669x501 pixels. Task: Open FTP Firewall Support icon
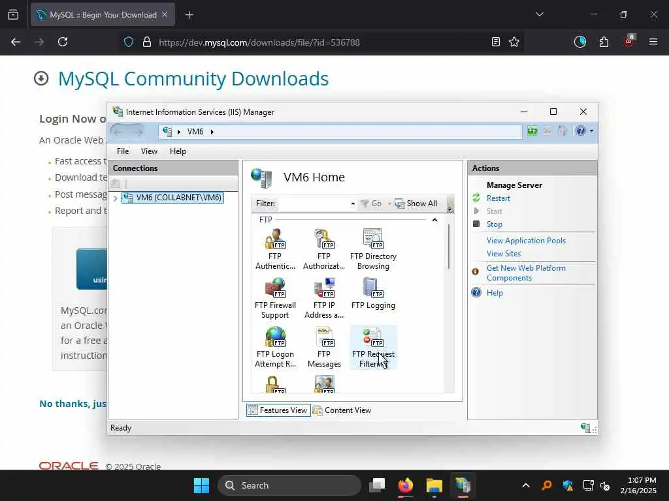[275, 298]
